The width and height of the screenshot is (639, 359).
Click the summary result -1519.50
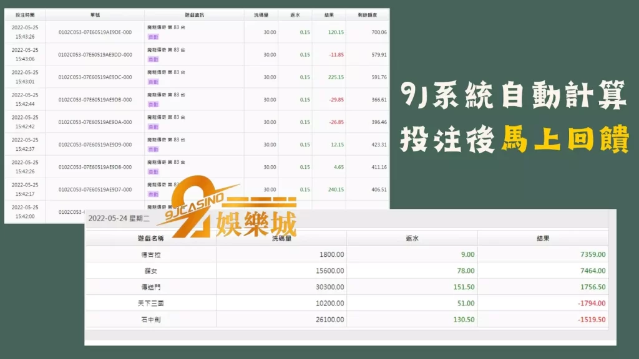pyautogui.click(x=592, y=320)
